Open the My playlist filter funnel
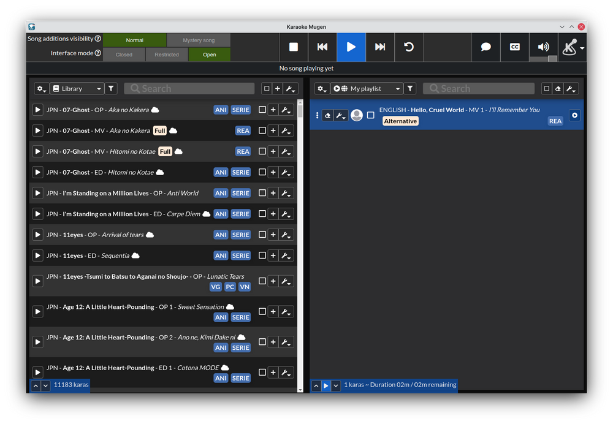This screenshot has height=424, width=613. click(x=409, y=89)
